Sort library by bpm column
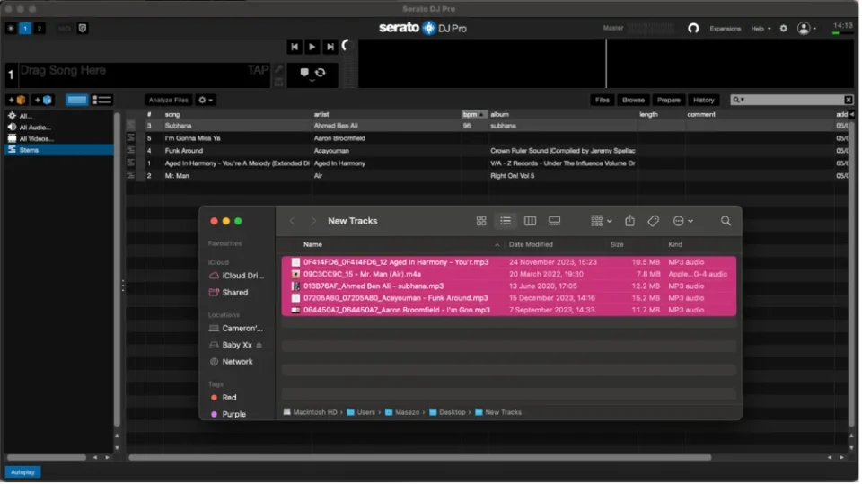This screenshot has height=484, width=862. pos(474,114)
